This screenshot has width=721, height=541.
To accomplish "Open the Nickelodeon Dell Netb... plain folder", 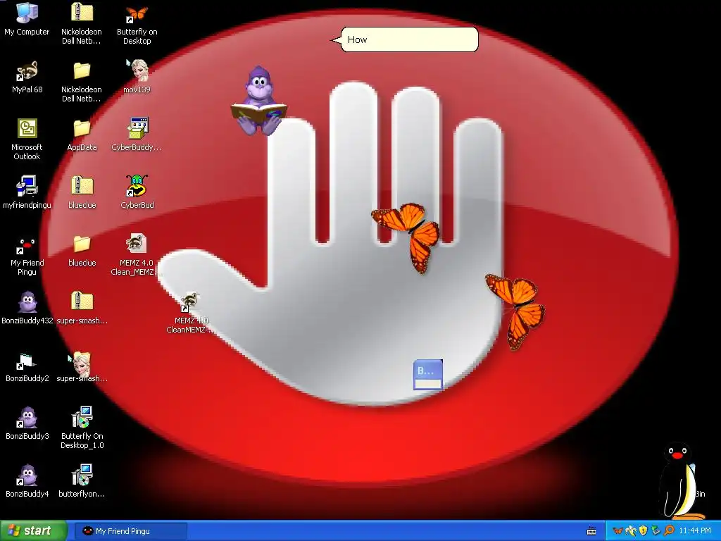I will click(82, 82).
